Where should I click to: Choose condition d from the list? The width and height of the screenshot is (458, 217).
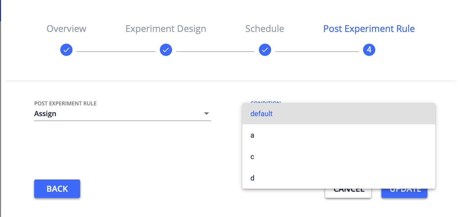pyautogui.click(x=252, y=178)
